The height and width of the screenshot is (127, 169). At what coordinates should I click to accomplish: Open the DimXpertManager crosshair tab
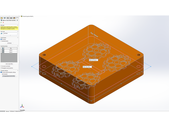pyautogui.click(x=11, y=18)
